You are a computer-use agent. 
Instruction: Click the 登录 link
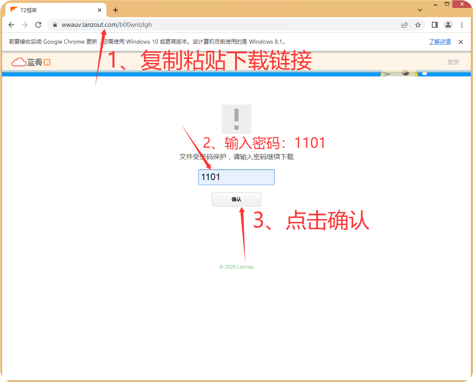tap(453, 62)
